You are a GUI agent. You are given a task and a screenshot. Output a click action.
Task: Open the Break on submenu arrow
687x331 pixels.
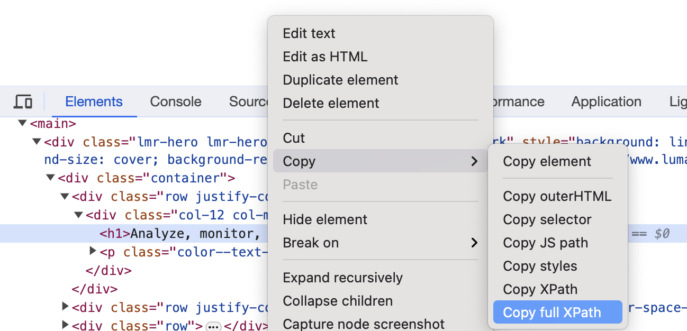pos(474,243)
